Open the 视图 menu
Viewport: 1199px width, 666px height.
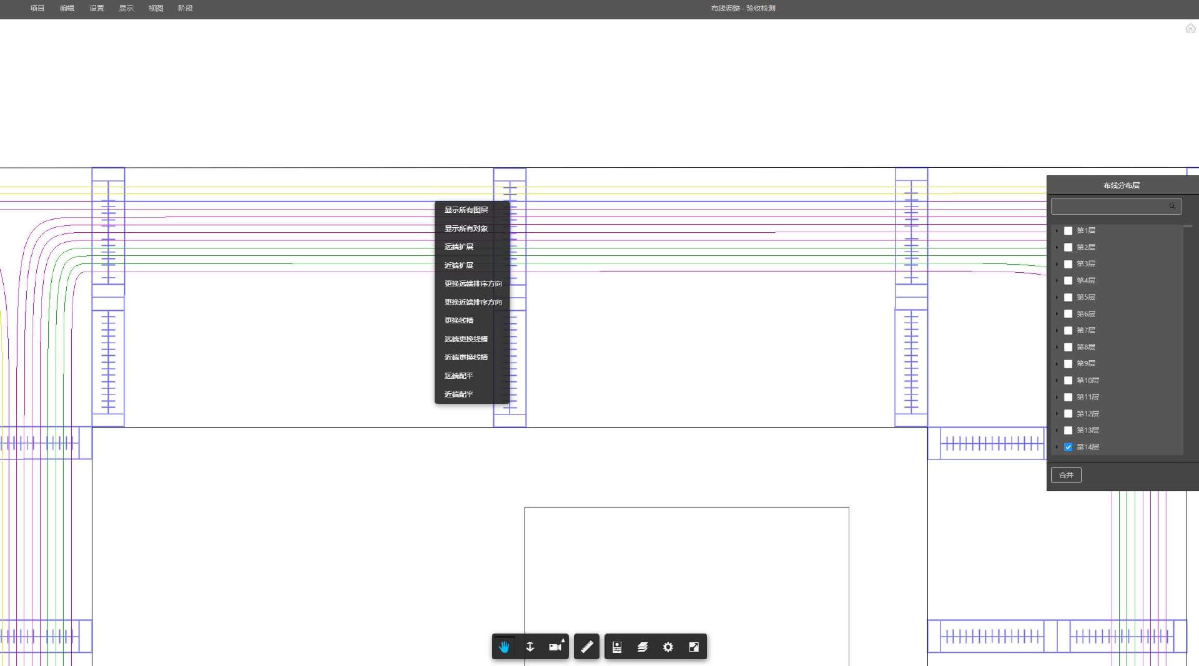155,8
